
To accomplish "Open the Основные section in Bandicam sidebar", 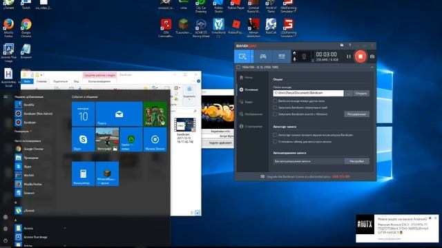I will (x=249, y=90).
